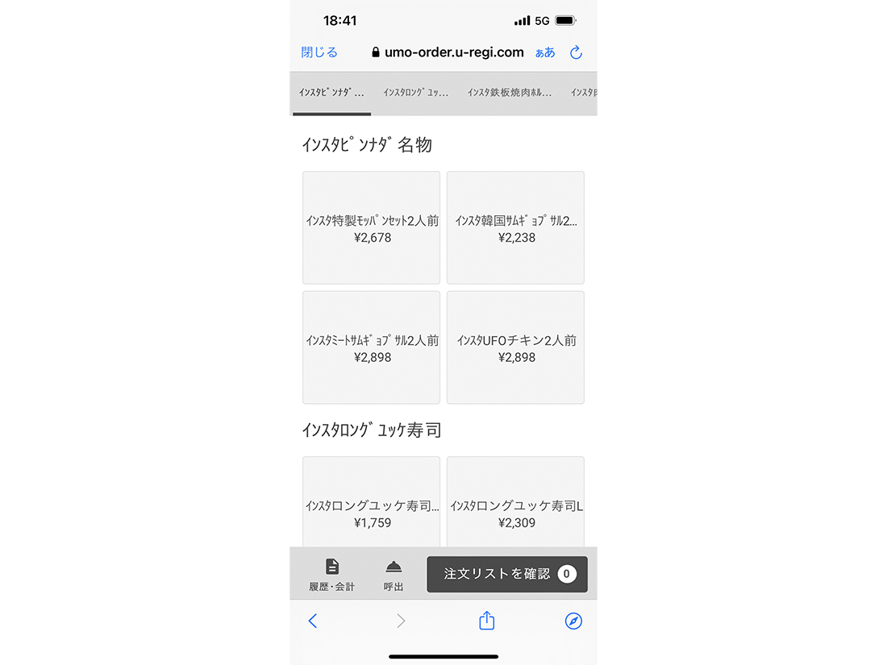The width and height of the screenshot is (887, 665).
Task: Close the browser with 閉じる
Action: tap(319, 52)
